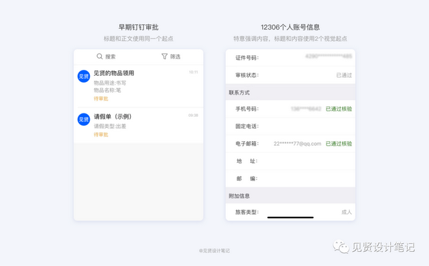Click the @见贤设计笔记 footer credit

pos(214,251)
